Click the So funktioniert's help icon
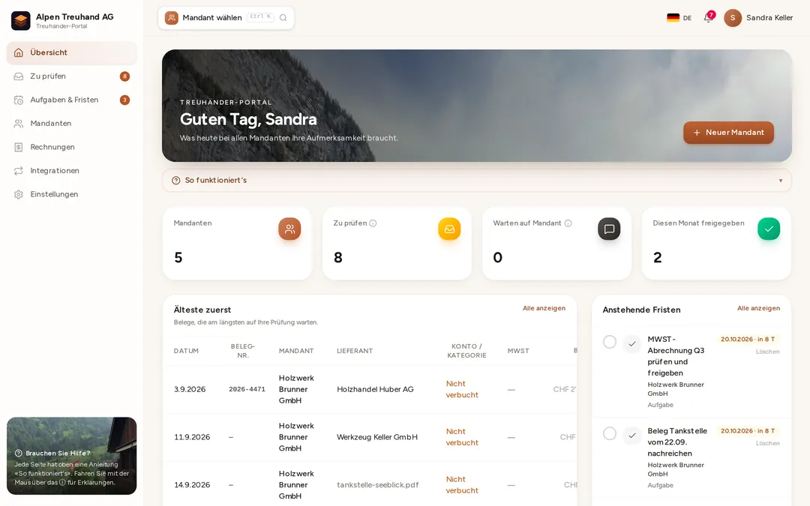This screenshot has height=506, width=810. pyautogui.click(x=175, y=181)
